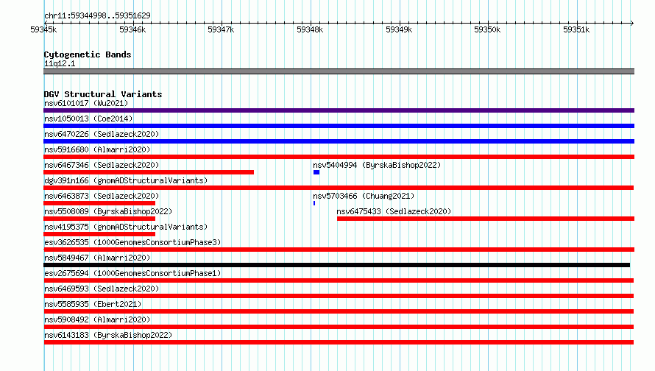Click the red nsv4195375 variant bar

99,234
